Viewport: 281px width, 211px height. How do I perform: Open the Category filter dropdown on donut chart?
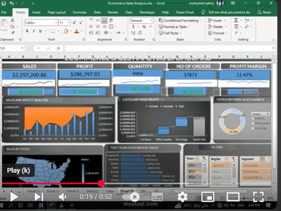tap(268, 114)
